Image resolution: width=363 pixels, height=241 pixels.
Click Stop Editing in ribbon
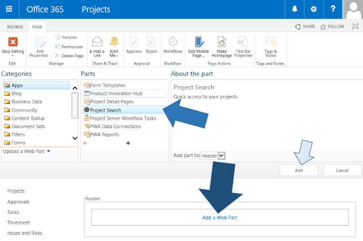point(12,46)
